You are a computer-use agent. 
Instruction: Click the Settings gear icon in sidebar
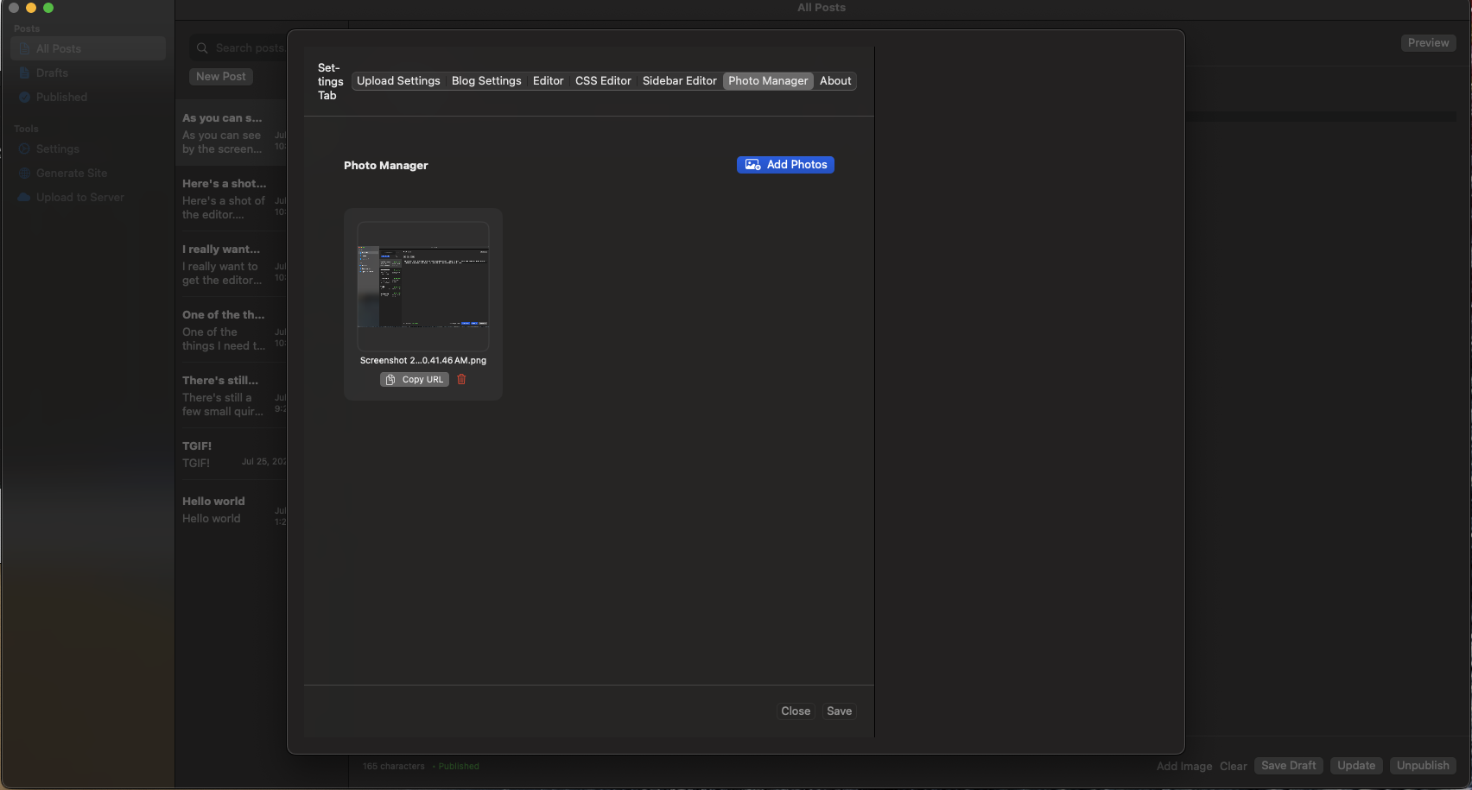pos(24,149)
